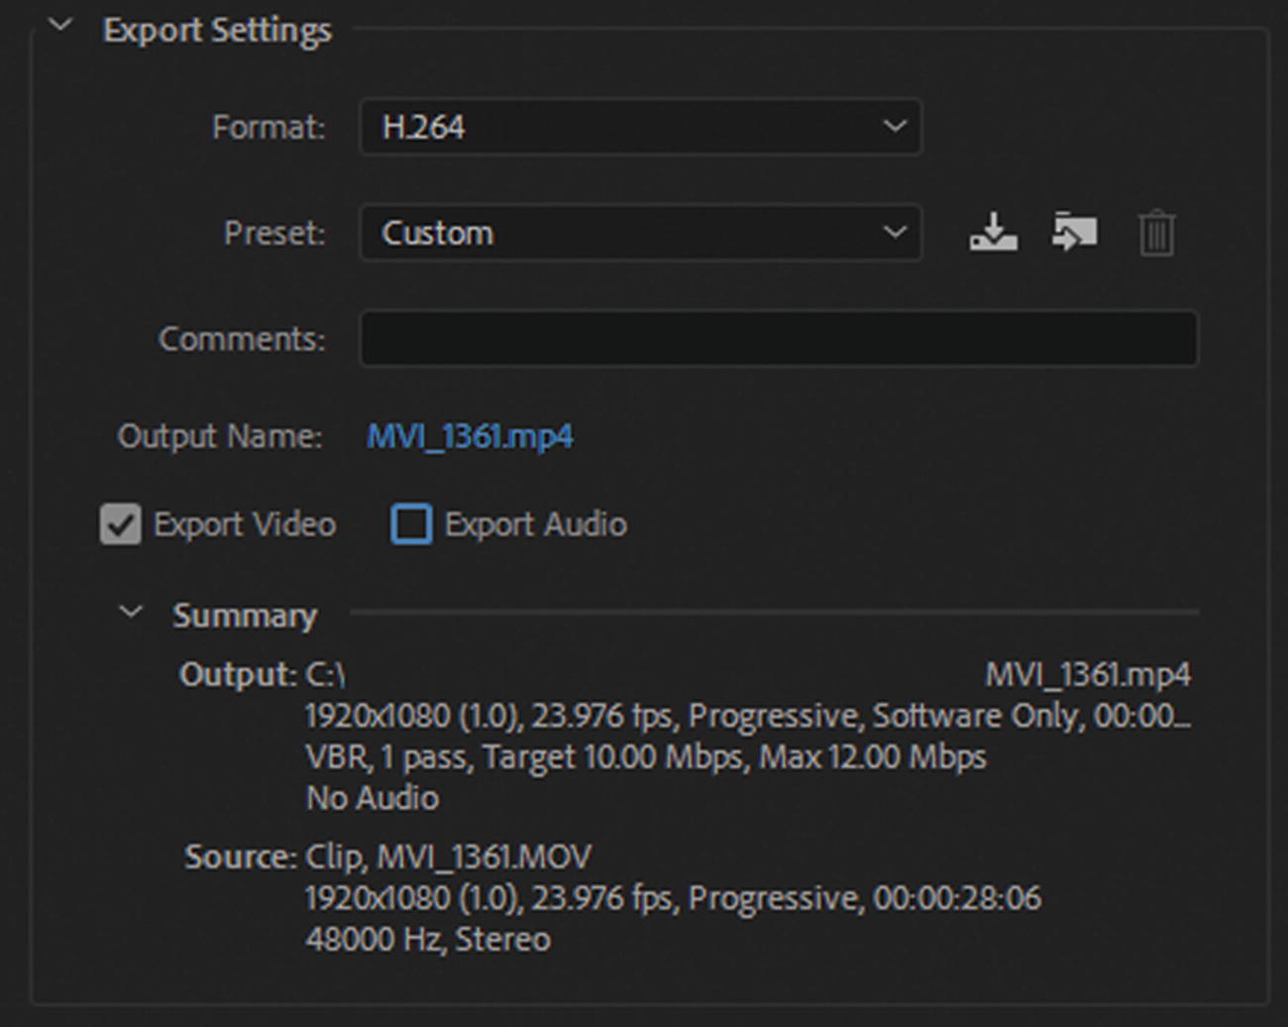The image size is (1288, 1027).
Task: Click into the Comments text field
Action: (x=778, y=339)
